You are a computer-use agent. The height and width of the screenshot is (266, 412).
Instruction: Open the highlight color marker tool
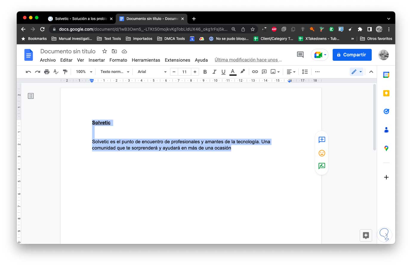(x=243, y=71)
